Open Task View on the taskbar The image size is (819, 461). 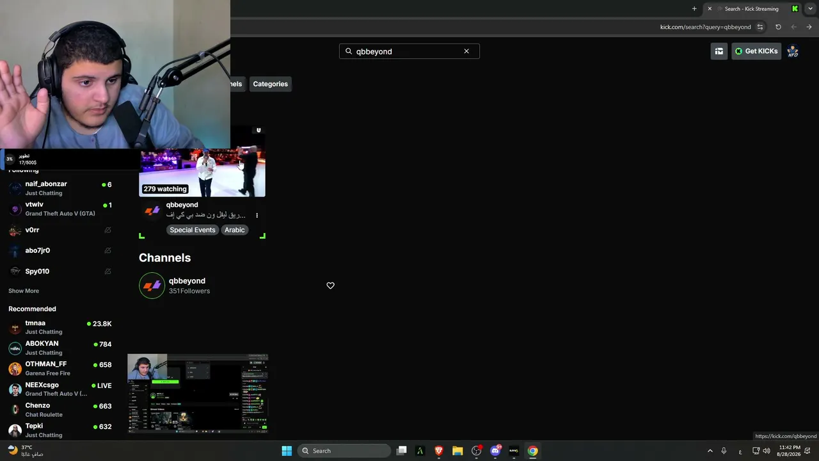402,451
